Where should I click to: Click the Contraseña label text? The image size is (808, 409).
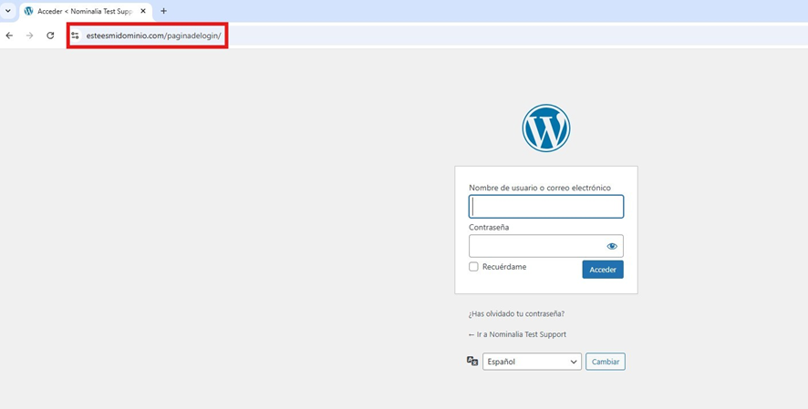489,227
